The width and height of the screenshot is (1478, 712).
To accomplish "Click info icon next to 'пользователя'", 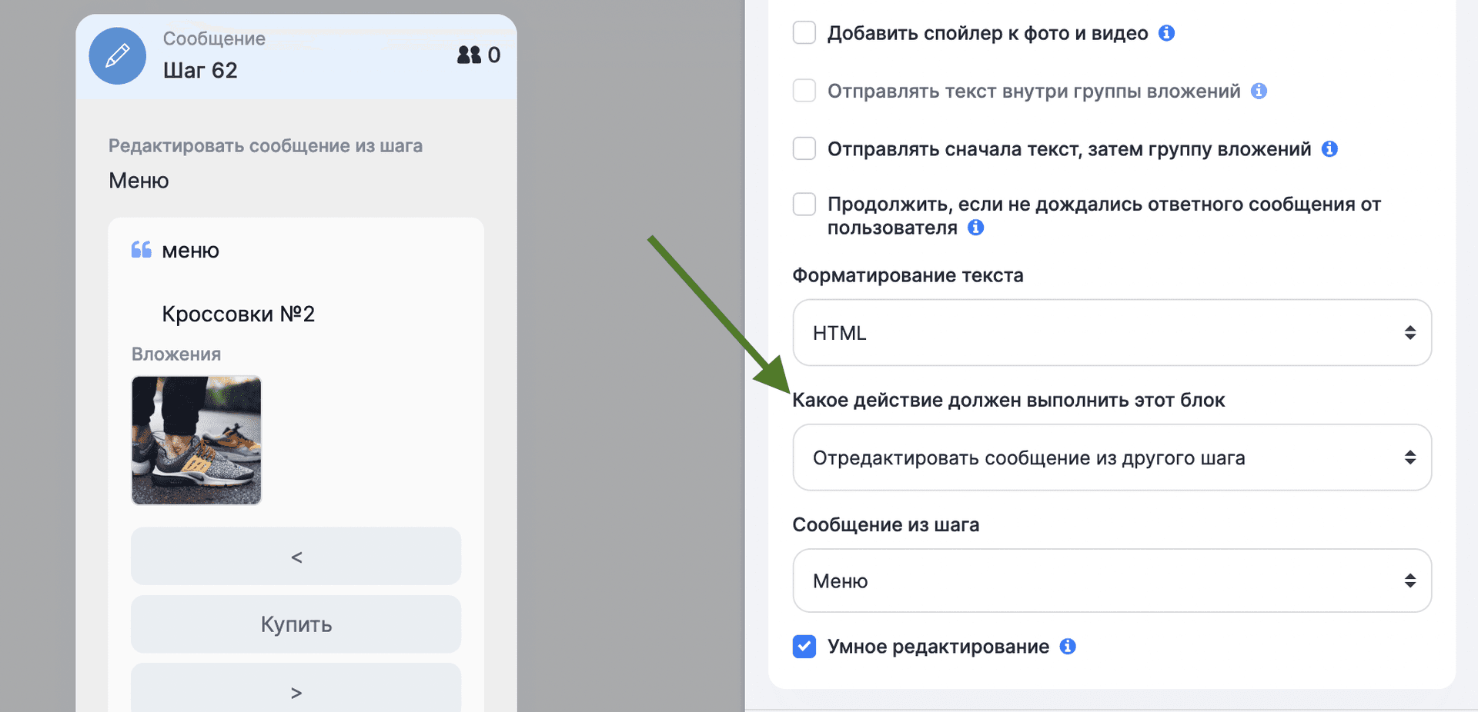I will pyautogui.click(x=975, y=228).
